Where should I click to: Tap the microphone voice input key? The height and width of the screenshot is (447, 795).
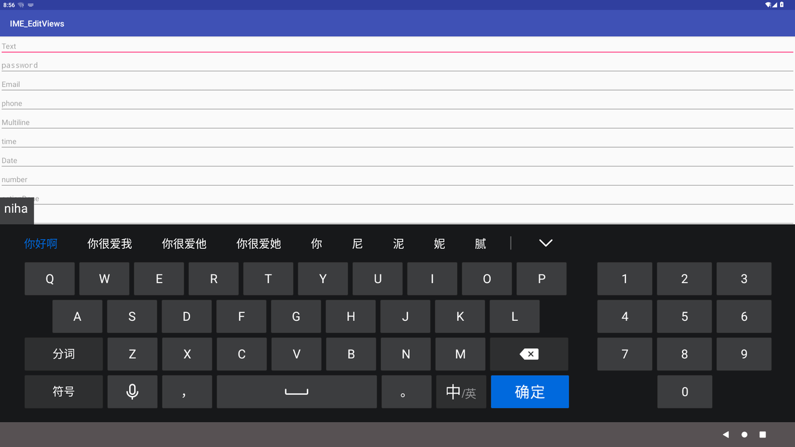(x=132, y=392)
